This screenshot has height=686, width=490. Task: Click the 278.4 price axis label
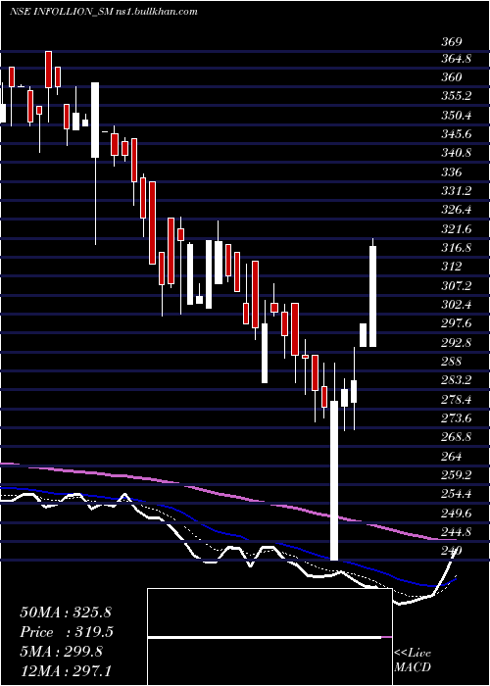456,400
